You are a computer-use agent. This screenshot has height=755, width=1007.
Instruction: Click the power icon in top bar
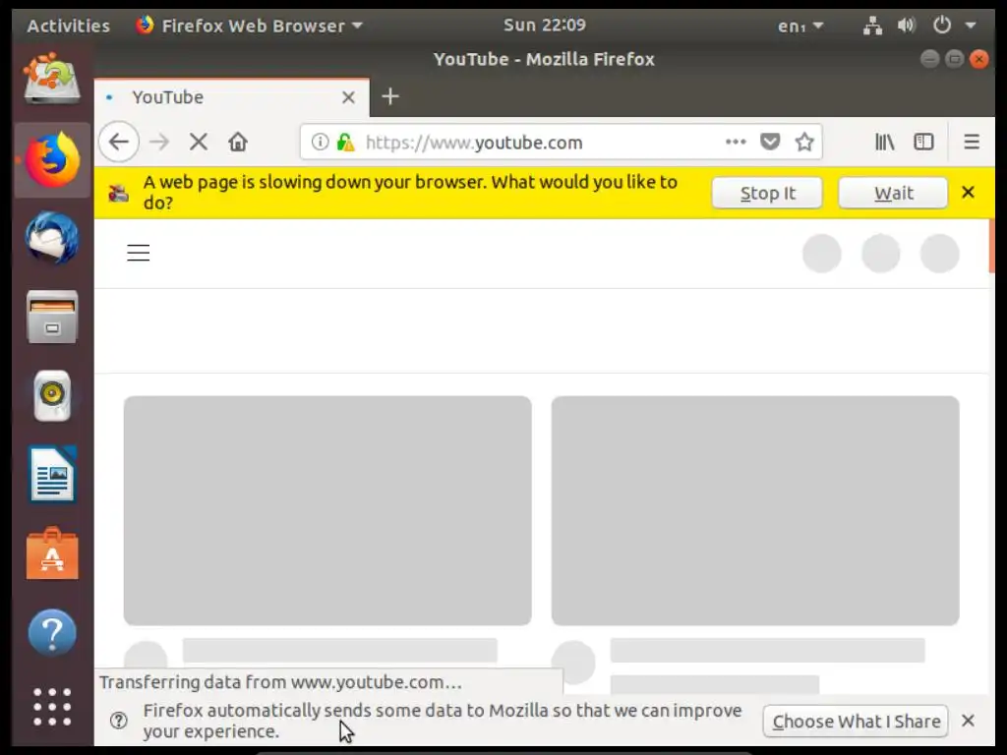click(941, 25)
